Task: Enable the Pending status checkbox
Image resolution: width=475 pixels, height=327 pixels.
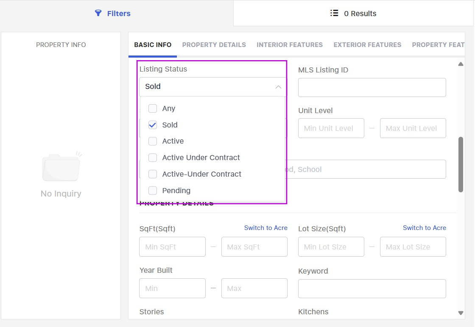Action: [x=153, y=191]
